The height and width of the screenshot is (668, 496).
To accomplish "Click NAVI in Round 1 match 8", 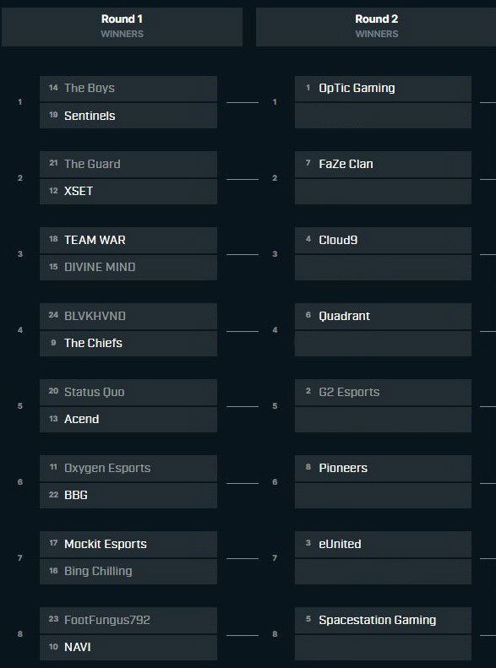I will (x=128, y=648).
